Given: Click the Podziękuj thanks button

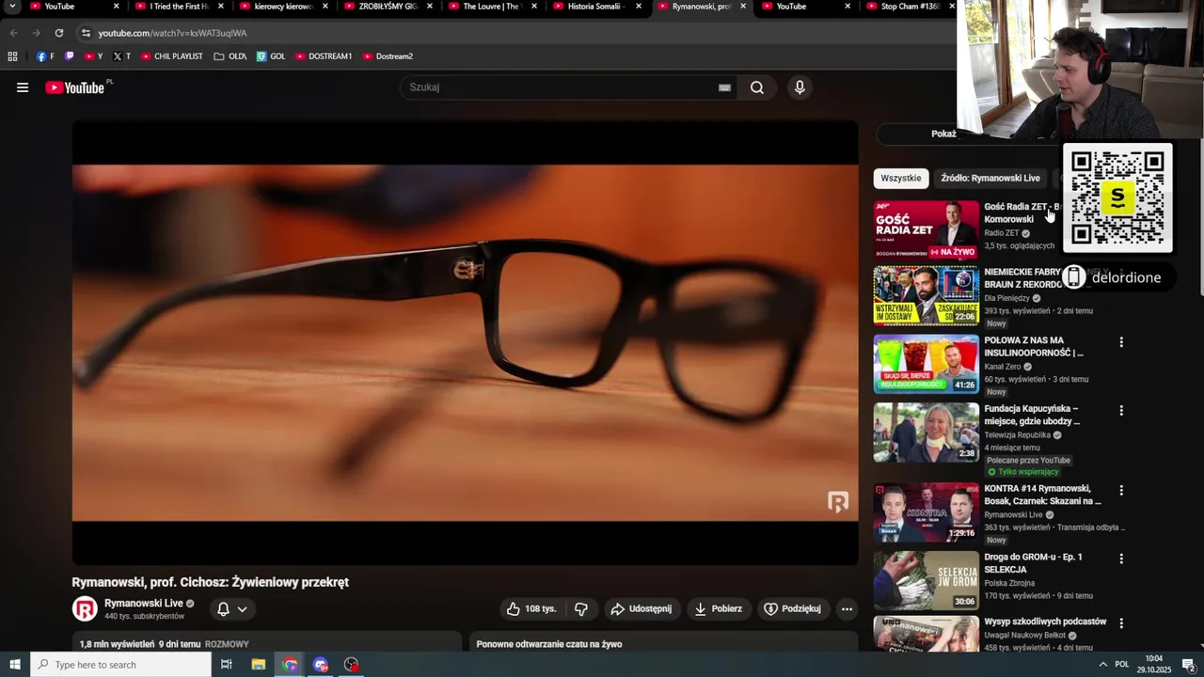Looking at the screenshot, I should click(792, 609).
